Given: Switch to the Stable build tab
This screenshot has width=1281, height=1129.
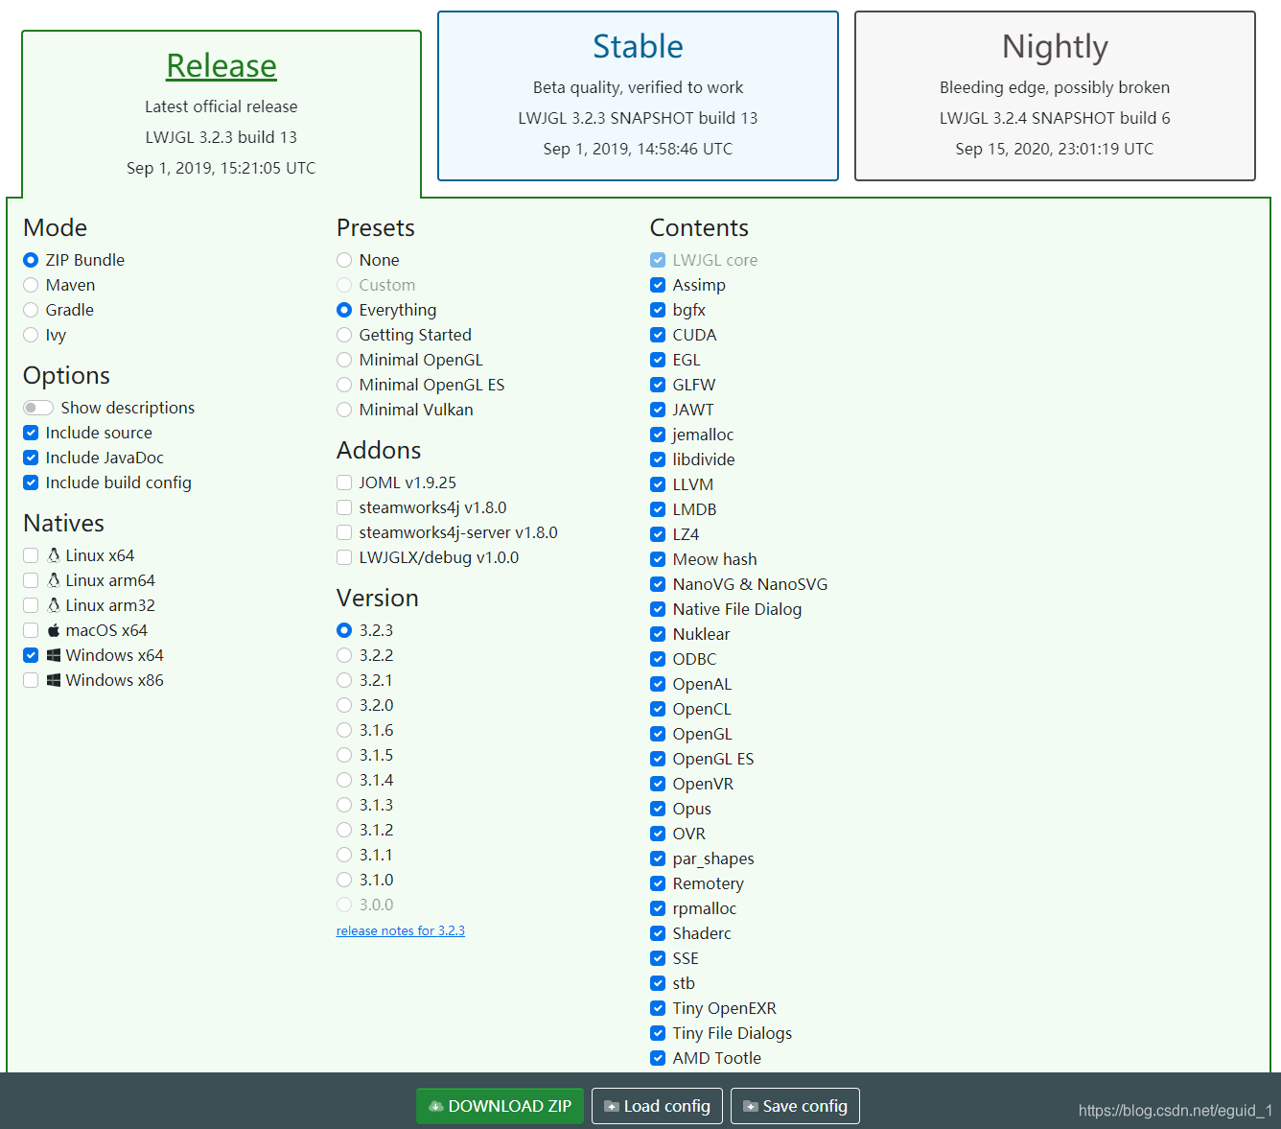Looking at the screenshot, I should pos(638,96).
